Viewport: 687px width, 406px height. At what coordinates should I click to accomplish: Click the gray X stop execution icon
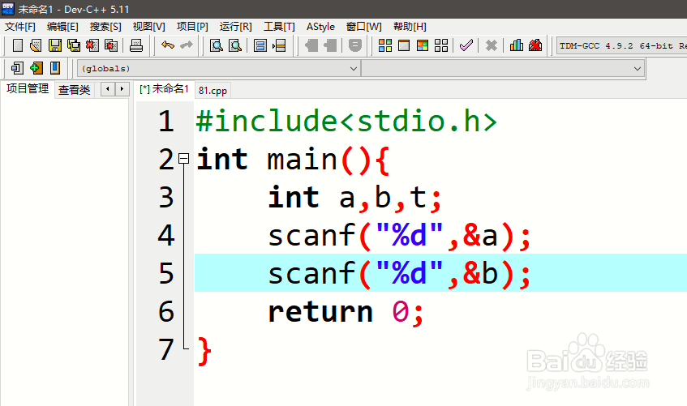(492, 45)
